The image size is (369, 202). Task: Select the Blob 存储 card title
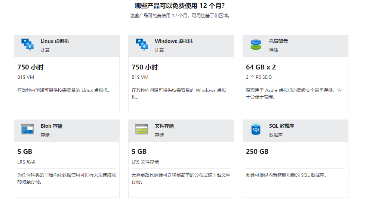click(x=52, y=126)
